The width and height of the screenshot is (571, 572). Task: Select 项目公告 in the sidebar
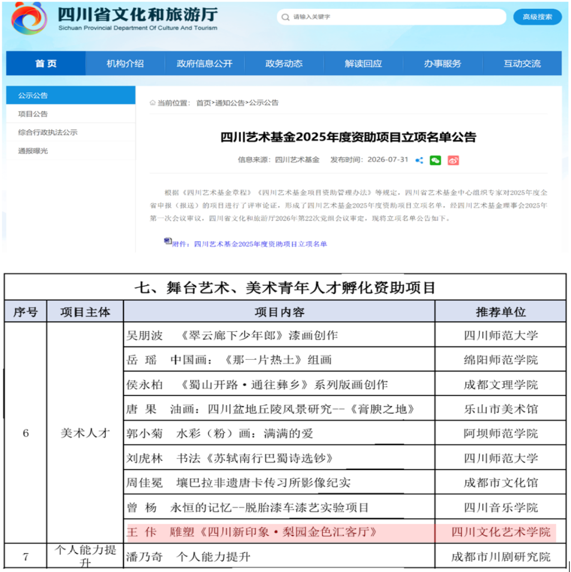coord(71,114)
